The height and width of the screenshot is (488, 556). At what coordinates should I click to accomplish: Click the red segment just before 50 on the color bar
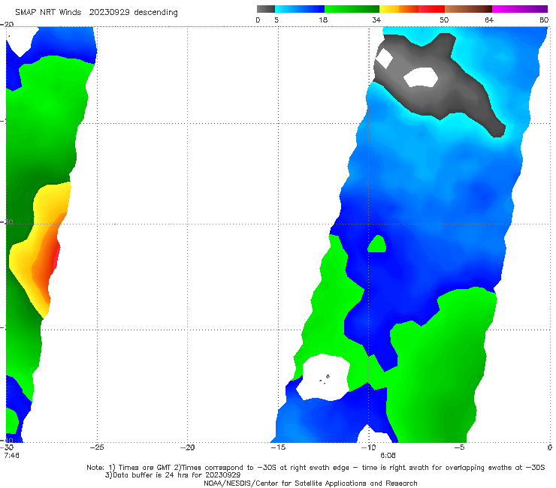(x=431, y=9)
